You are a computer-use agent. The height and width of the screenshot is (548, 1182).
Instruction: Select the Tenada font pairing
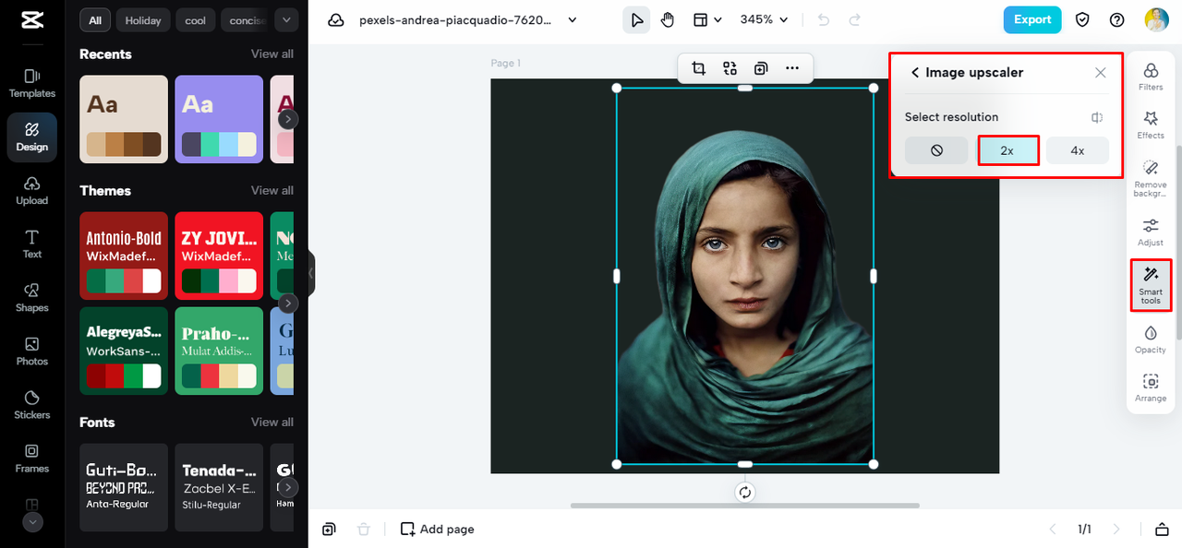pos(219,487)
